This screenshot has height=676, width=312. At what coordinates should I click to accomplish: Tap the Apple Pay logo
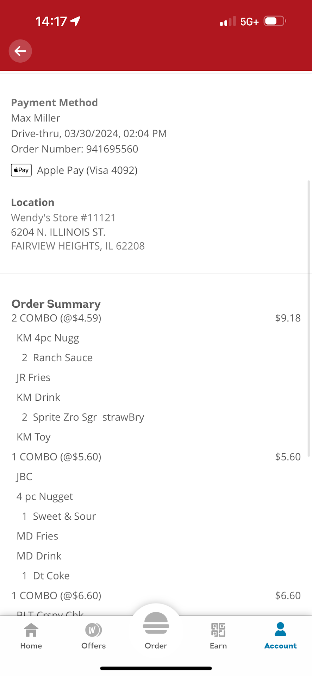(x=21, y=170)
